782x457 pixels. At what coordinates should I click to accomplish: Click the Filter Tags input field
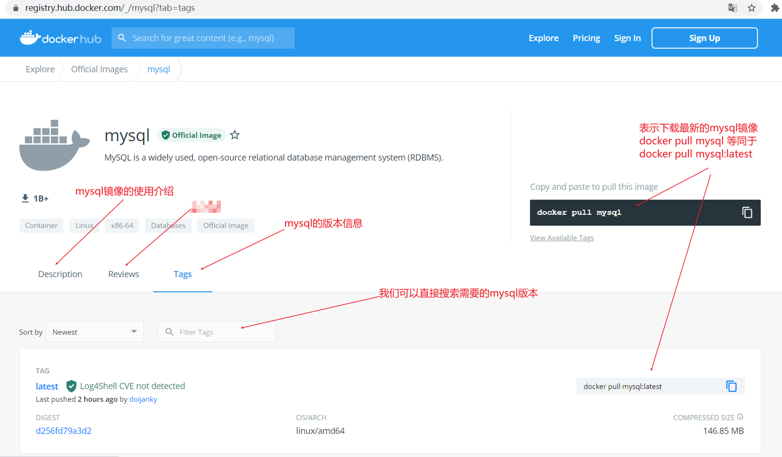click(217, 332)
